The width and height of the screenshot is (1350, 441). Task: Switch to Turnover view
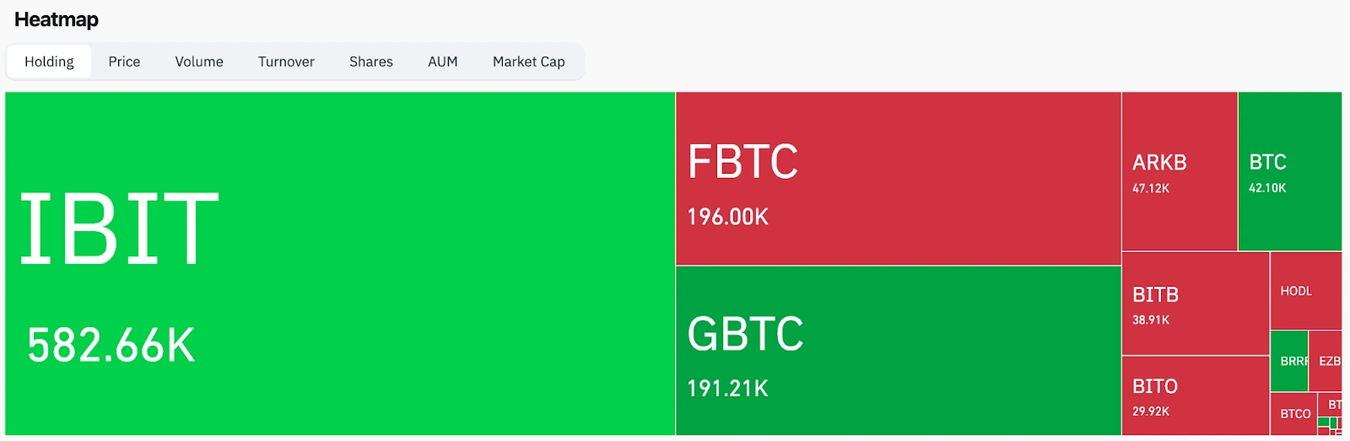click(x=286, y=62)
